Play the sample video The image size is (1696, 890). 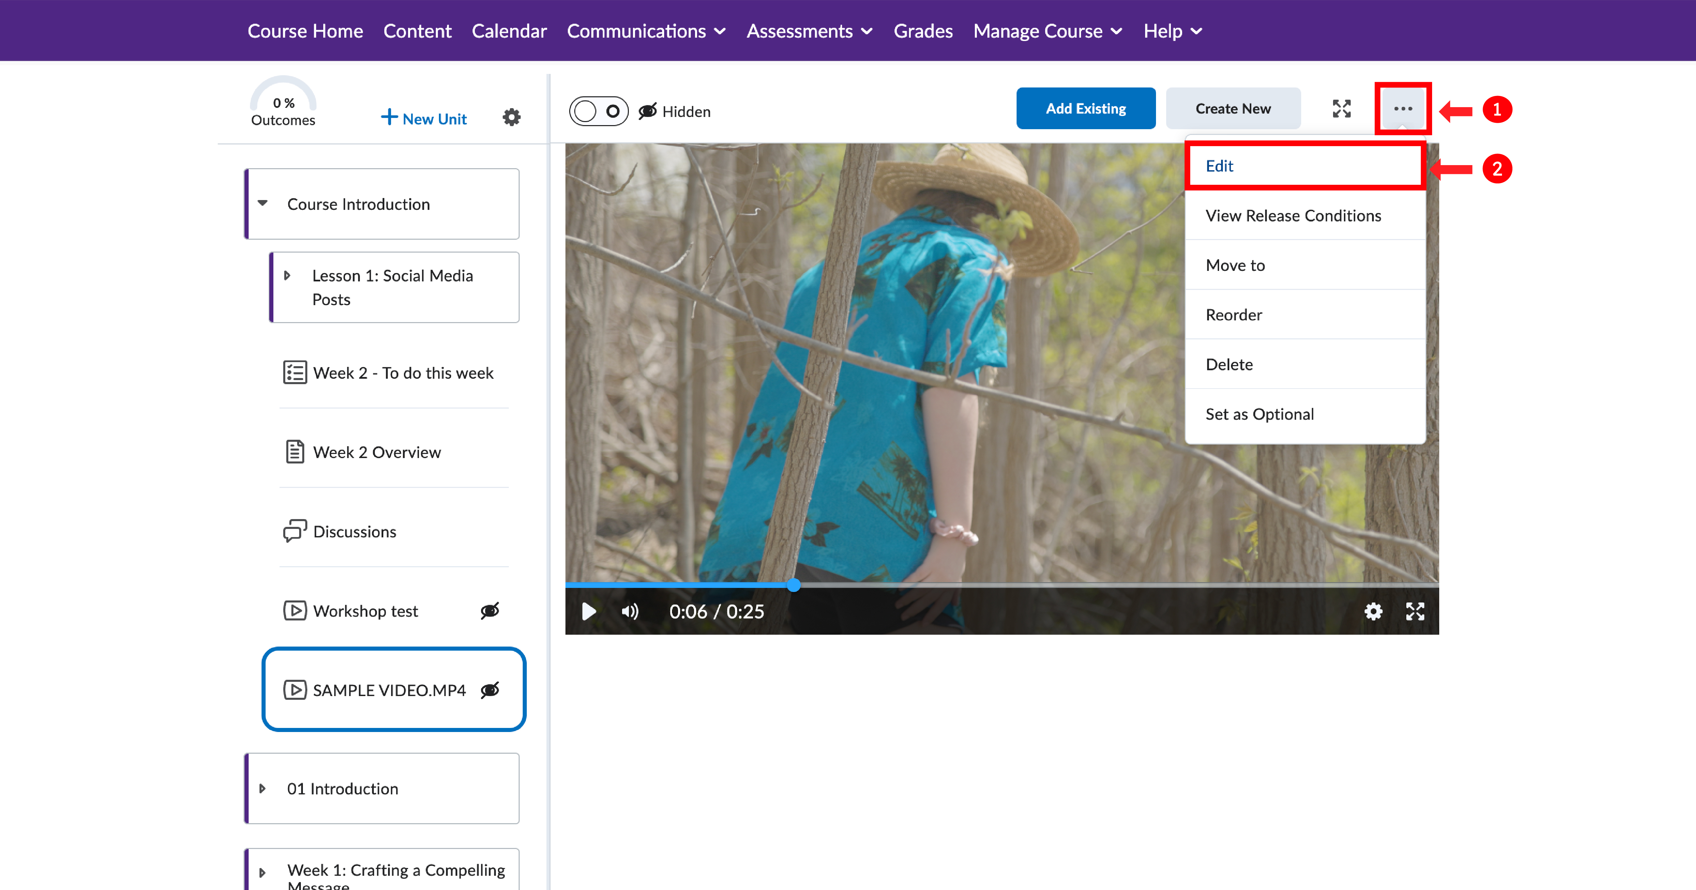coord(589,612)
